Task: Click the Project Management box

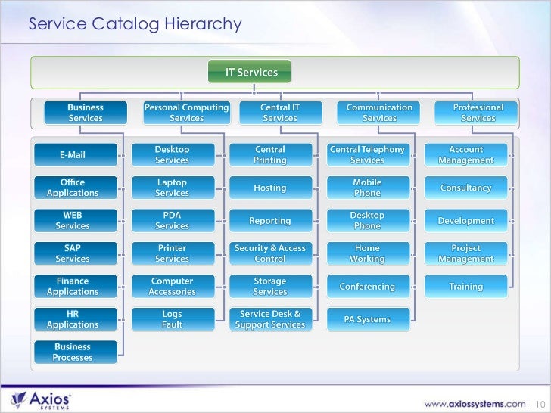Action: pyautogui.click(x=466, y=253)
